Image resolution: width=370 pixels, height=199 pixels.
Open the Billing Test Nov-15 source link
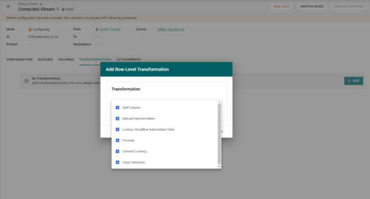pyautogui.click(x=171, y=30)
